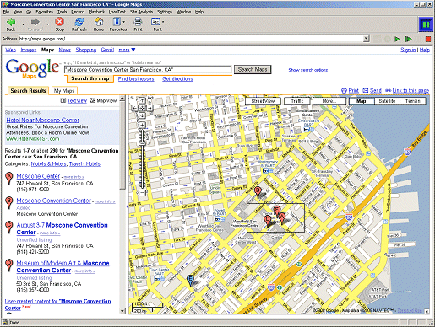Viewport: 435px width, 327px height.
Task: Open the address bar dropdown
Action: click(x=366, y=39)
